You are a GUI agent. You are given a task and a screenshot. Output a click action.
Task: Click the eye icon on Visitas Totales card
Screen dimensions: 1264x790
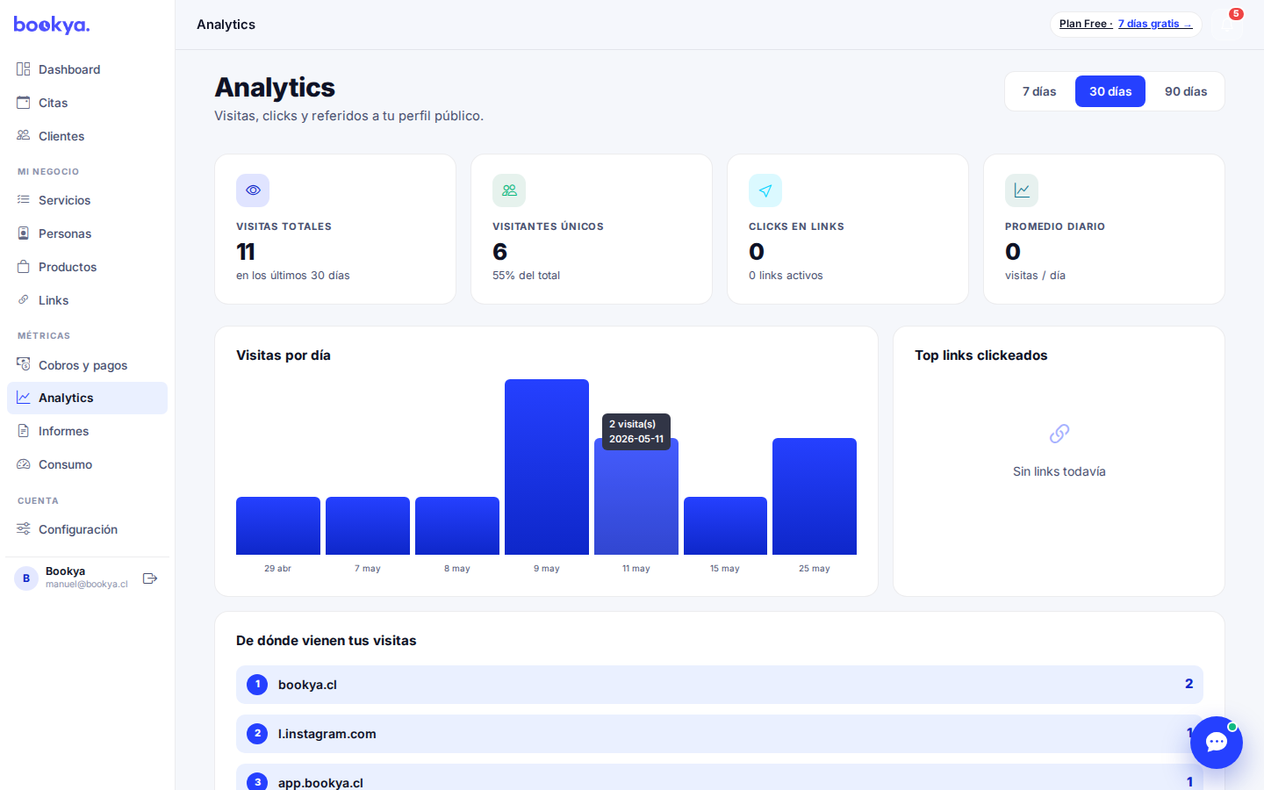[x=253, y=190]
